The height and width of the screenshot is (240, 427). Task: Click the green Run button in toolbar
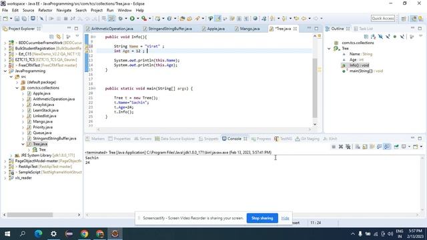[132, 19]
